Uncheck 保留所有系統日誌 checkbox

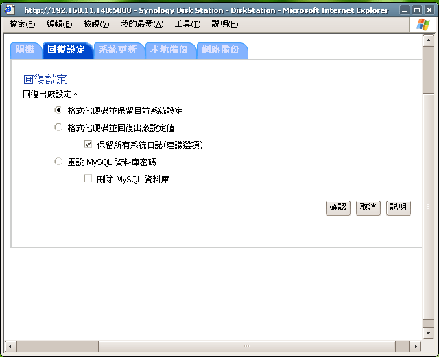(x=88, y=145)
